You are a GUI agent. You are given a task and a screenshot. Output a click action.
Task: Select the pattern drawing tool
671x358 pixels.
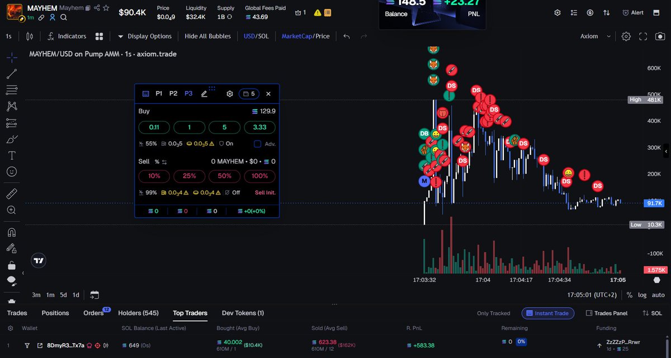pos(12,106)
